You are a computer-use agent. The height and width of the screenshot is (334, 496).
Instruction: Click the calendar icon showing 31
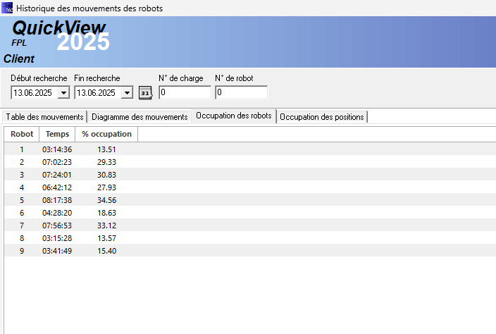tap(146, 93)
